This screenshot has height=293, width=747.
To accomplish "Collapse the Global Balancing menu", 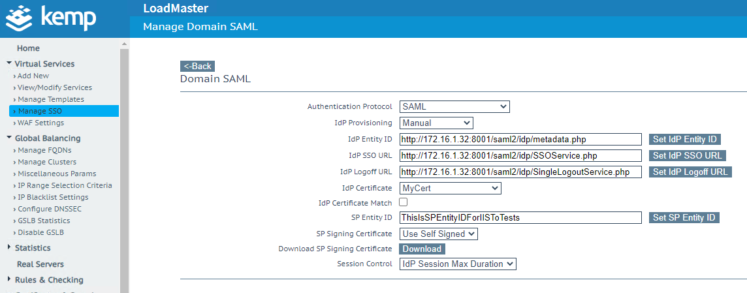I will click(47, 138).
